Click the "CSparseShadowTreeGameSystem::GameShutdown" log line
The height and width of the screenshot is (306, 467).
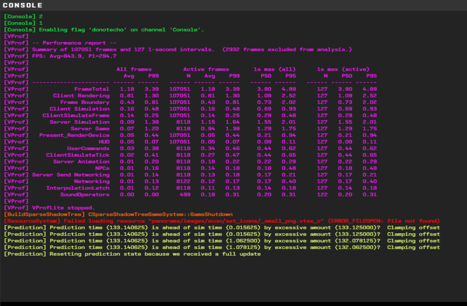[118, 214]
